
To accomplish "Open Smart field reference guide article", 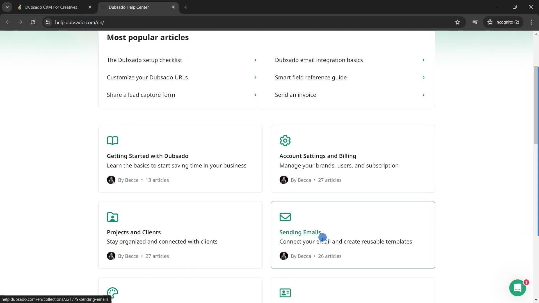I will (x=310, y=77).
